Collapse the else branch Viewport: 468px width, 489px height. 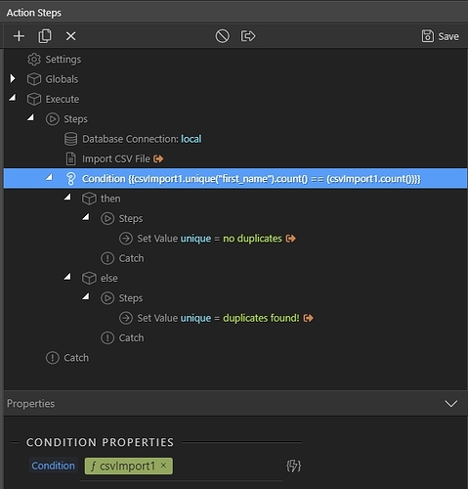point(67,277)
